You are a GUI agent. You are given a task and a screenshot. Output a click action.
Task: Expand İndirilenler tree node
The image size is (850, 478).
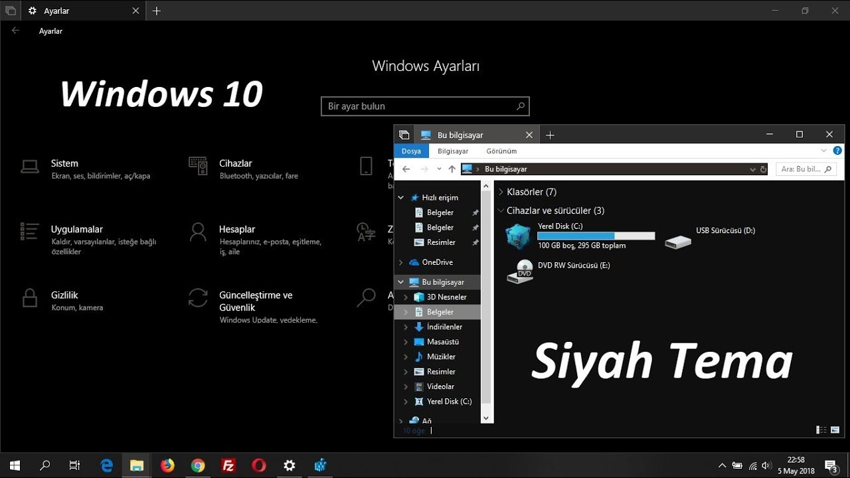point(406,327)
